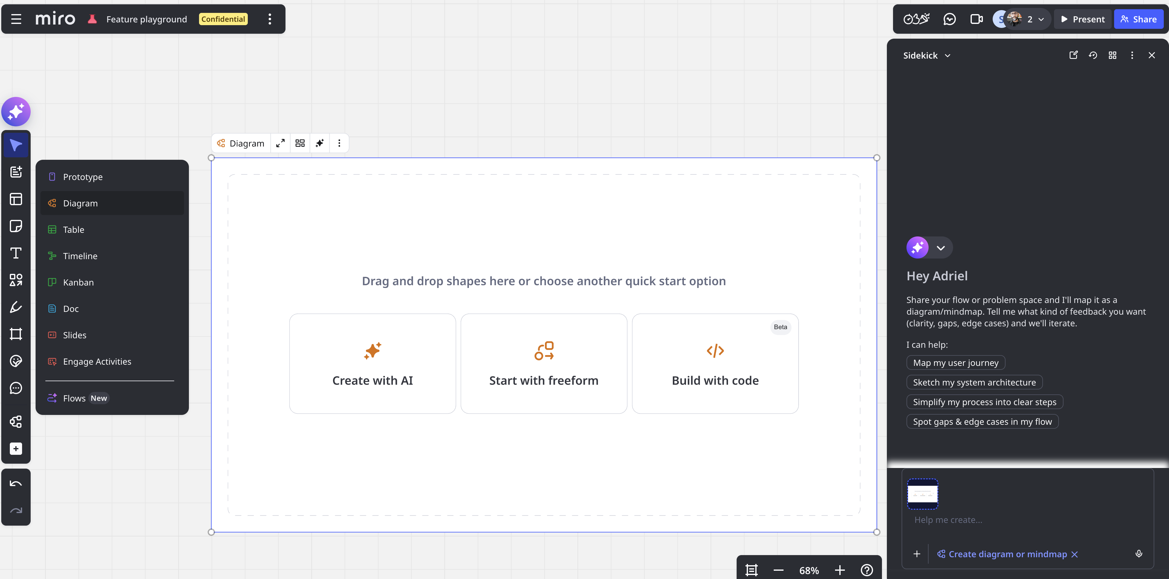This screenshot has height=579, width=1169.
Task: Open the comment tool
Action: 16,389
